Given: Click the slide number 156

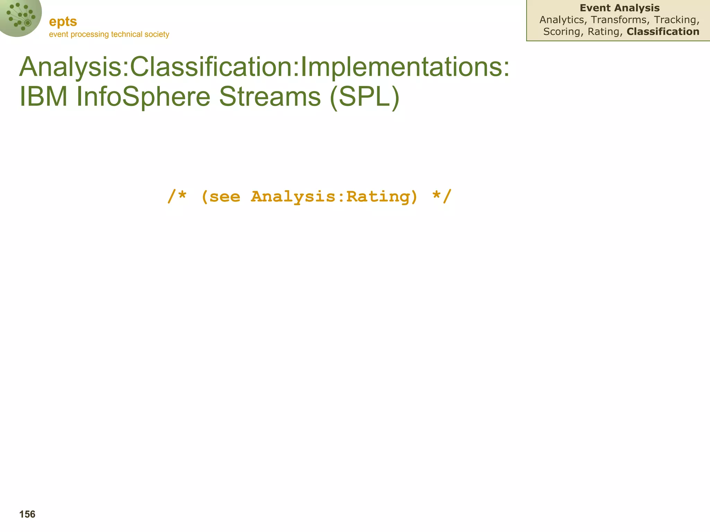Looking at the screenshot, I should click(x=27, y=514).
